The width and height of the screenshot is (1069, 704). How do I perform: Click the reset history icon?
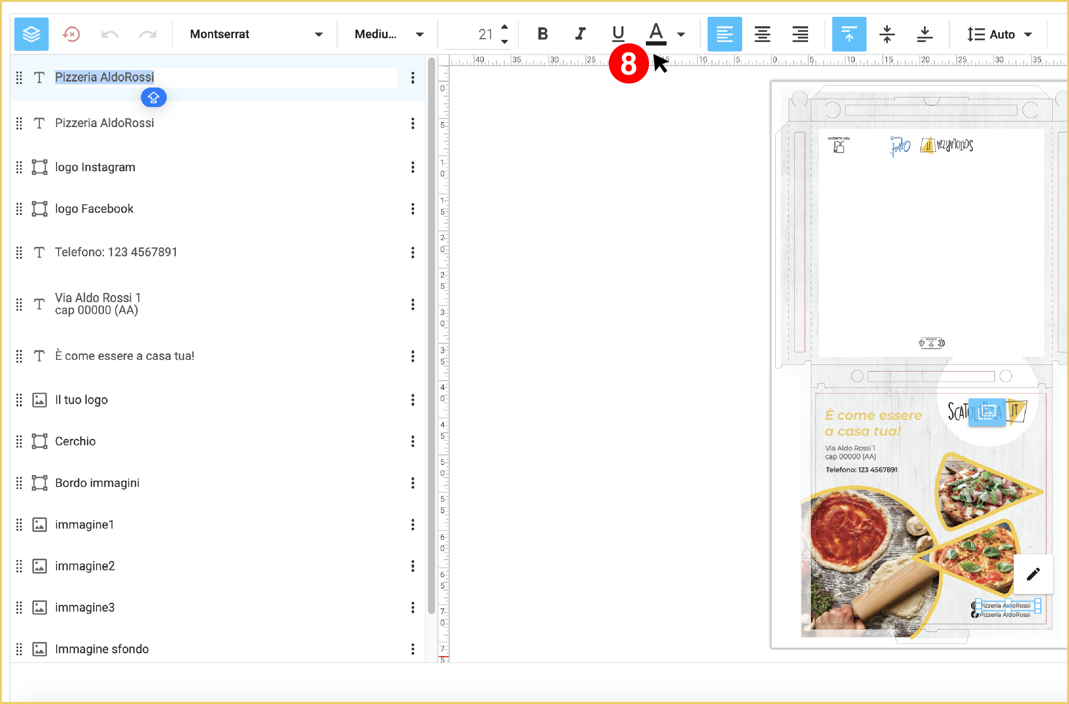click(x=71, y=34)
